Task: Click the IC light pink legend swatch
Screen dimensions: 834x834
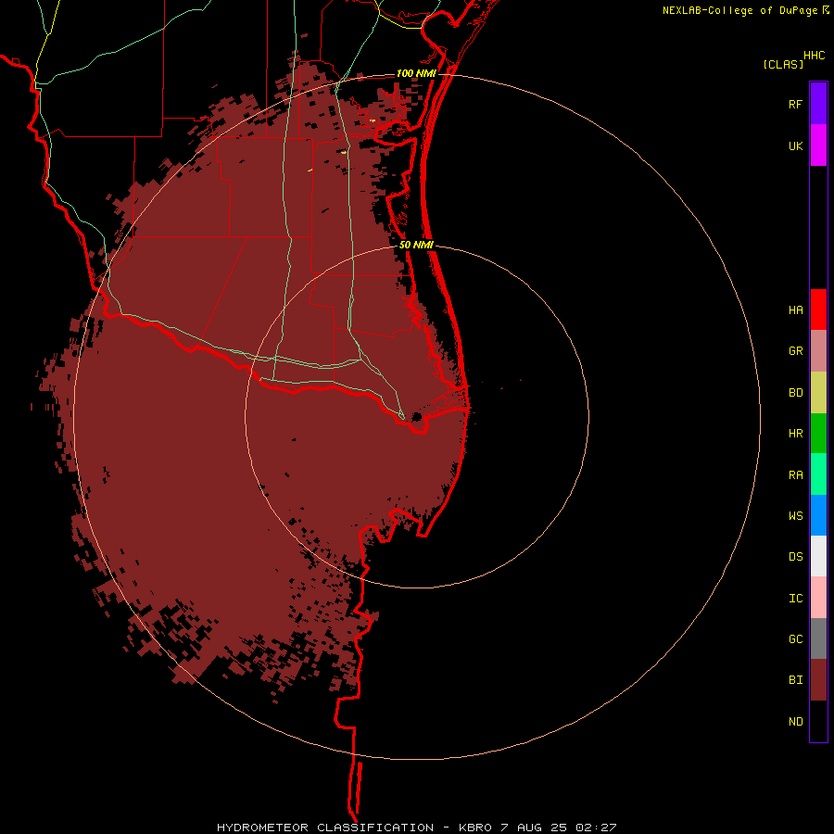Action: pos(818,598)
